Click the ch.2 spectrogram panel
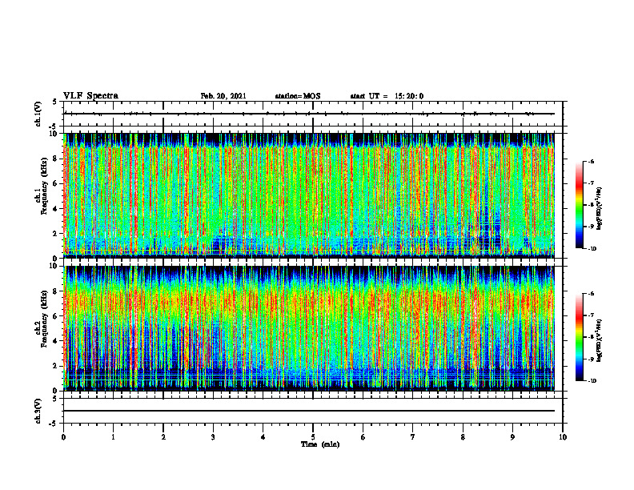The image size is (634, 490). (309, 328)
